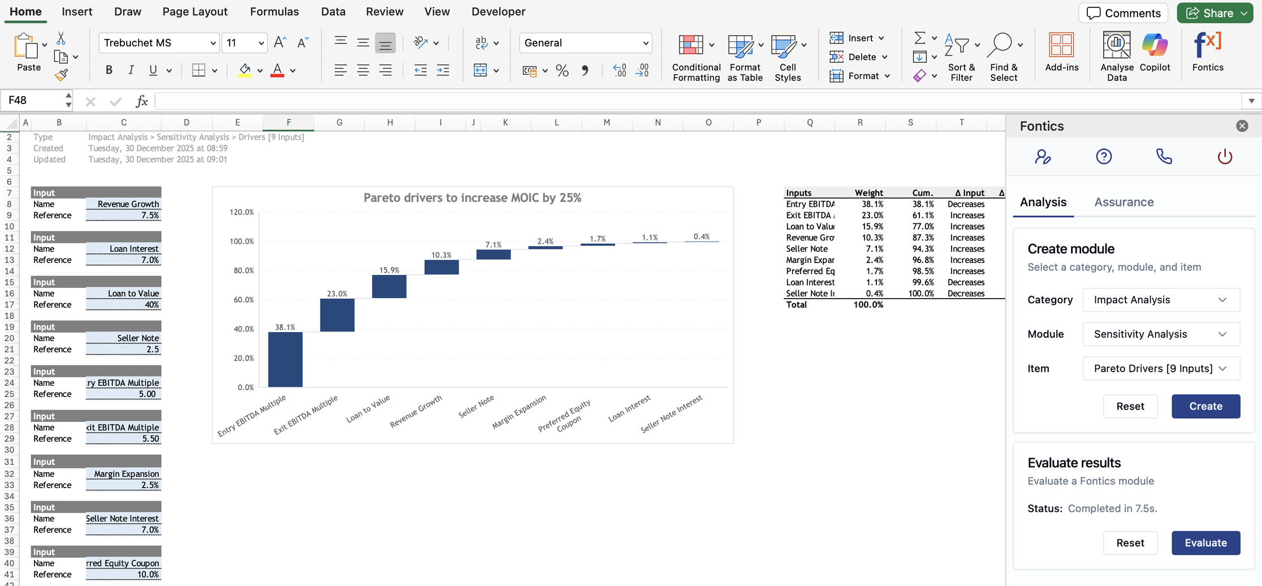Switch to the Assurance tab
The image size is (1262, 586).
click(1123, 202)
